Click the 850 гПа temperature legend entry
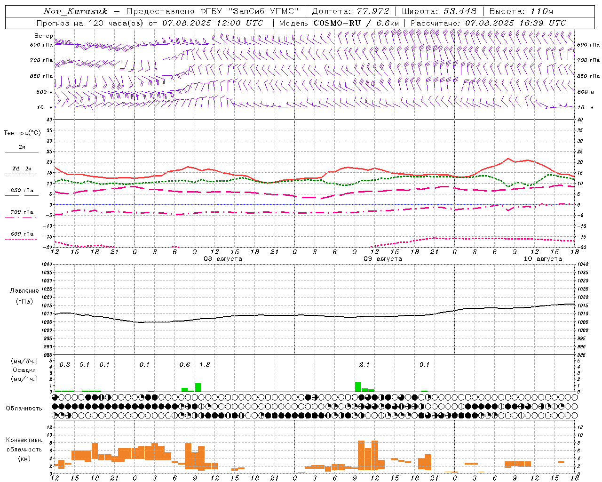602x482 pixels. click(22, 191)
